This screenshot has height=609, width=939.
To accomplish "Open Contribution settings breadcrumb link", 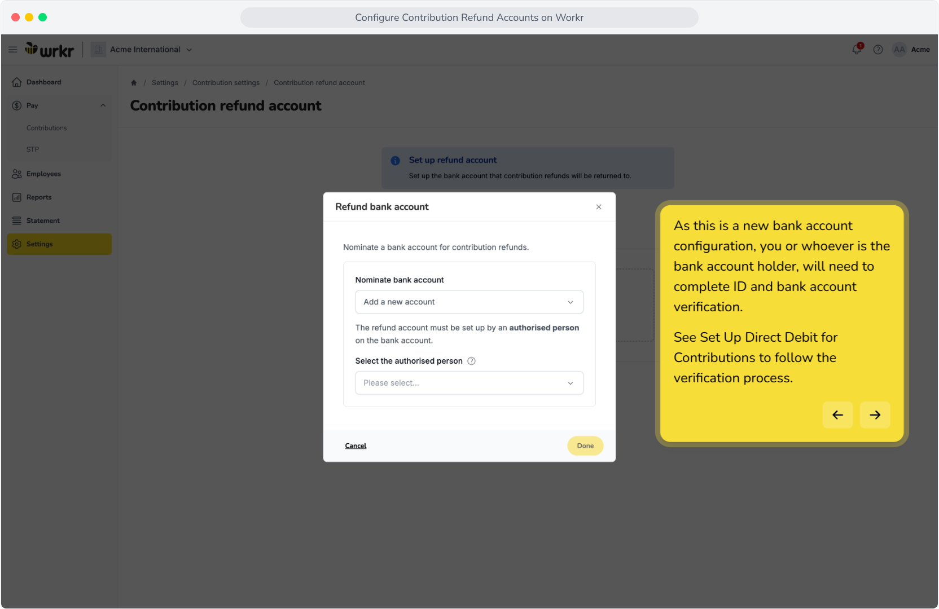I will tap(226, 83).
